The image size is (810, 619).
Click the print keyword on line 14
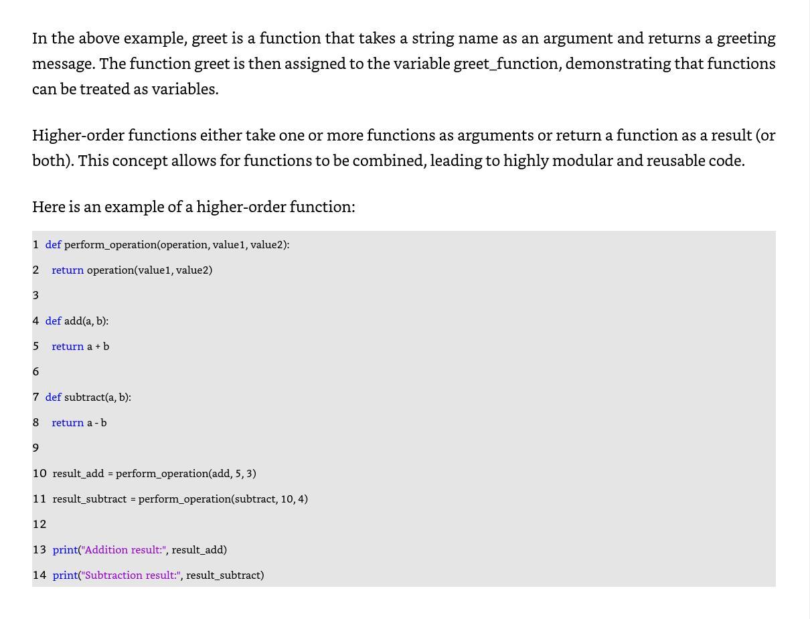pyautogui.click(x=65, y=575)
